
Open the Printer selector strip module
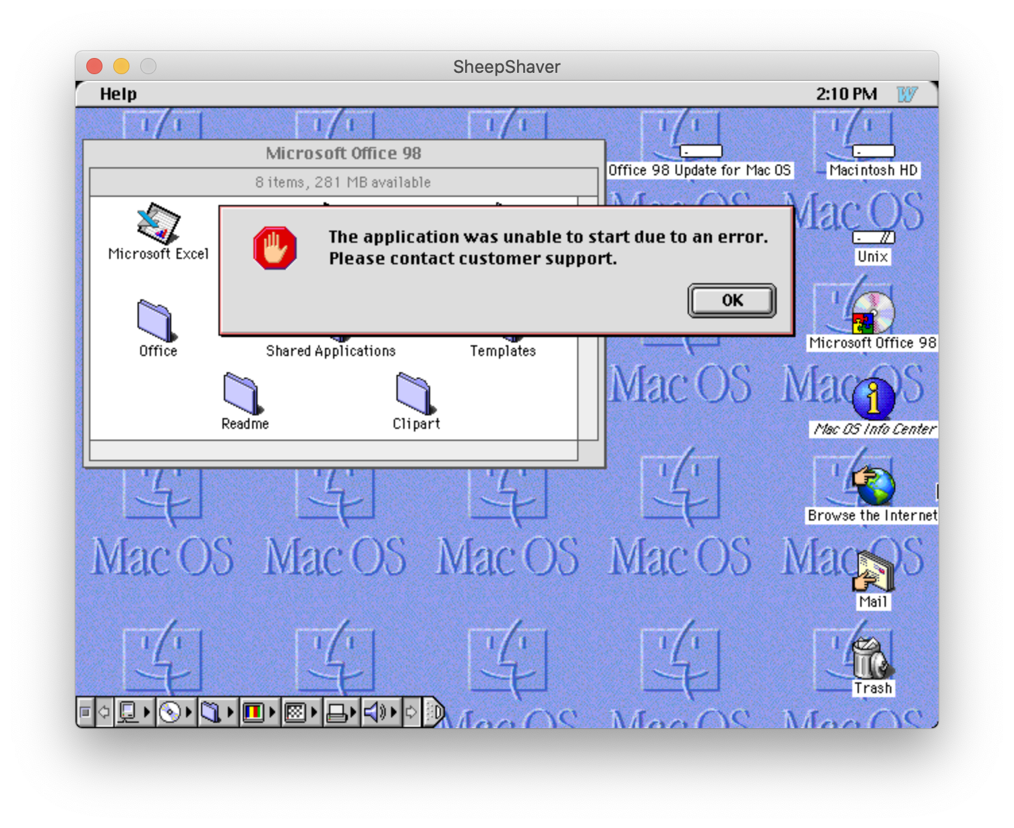point(342,712)
